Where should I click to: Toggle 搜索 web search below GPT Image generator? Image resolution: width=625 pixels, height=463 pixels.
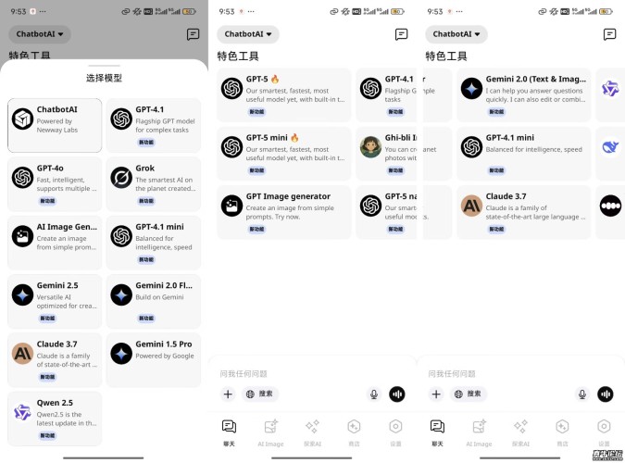260,394
